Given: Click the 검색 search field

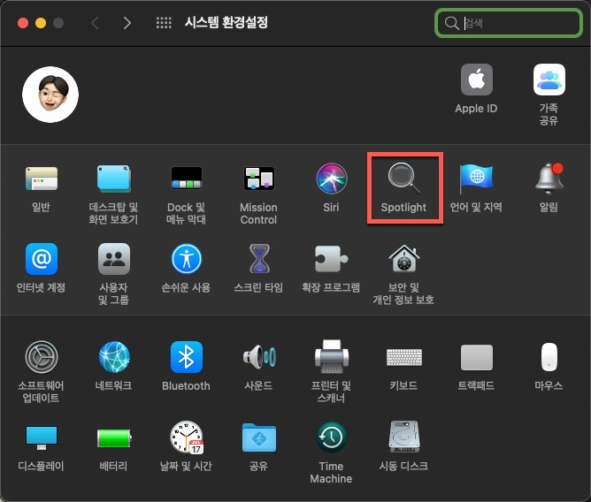Looking at the screenshot, I should pyautogui.click(x=509, y=23).
